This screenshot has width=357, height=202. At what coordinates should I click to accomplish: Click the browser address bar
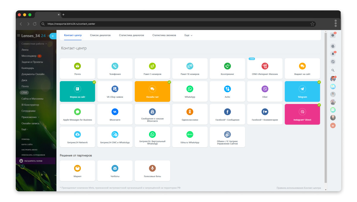click(x=178, y=24)
